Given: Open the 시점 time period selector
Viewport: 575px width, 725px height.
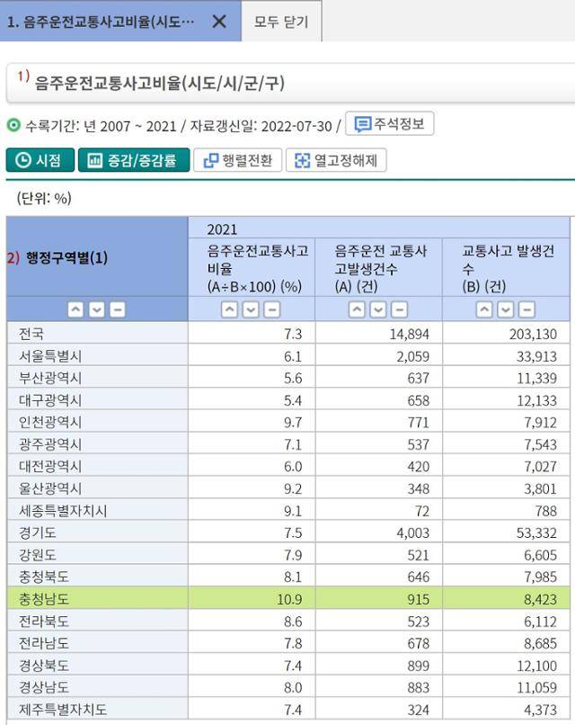Looking at the screenshot, I should click(40, 160).
